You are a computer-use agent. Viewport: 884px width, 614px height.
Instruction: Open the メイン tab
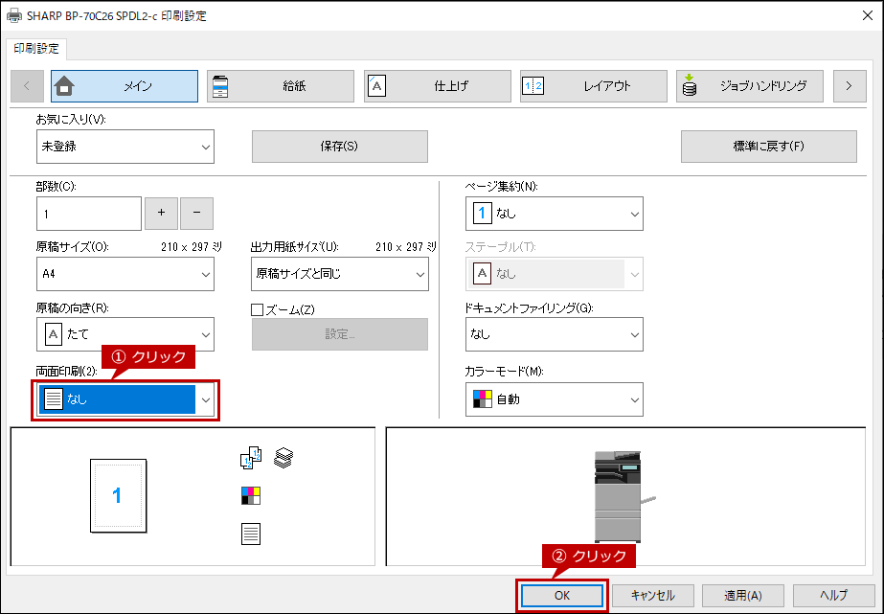point(125,86)
